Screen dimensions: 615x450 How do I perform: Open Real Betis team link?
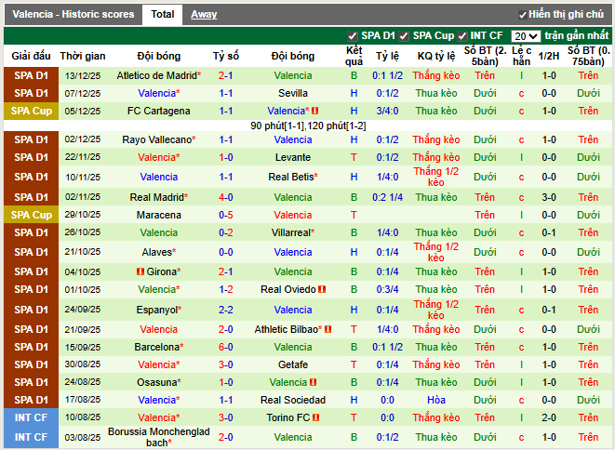coord(291,177)
